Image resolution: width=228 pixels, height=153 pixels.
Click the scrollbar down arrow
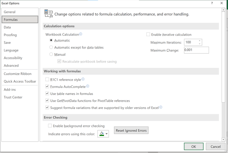point(223,140)
